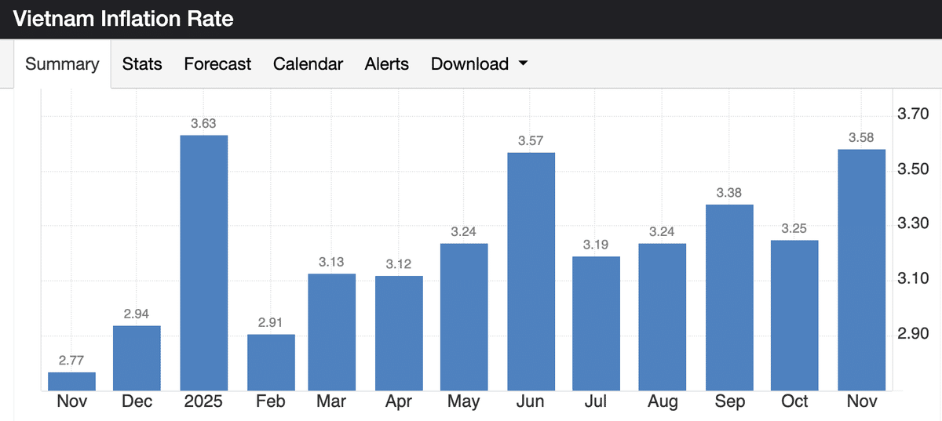Click the July bar showing 3.19
The height and width of the screenshot is (421, 942).
(x=596, y=323)
